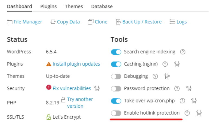
Task: Open Take over wp-cron.php settings icon
Action: coord(194,101)
